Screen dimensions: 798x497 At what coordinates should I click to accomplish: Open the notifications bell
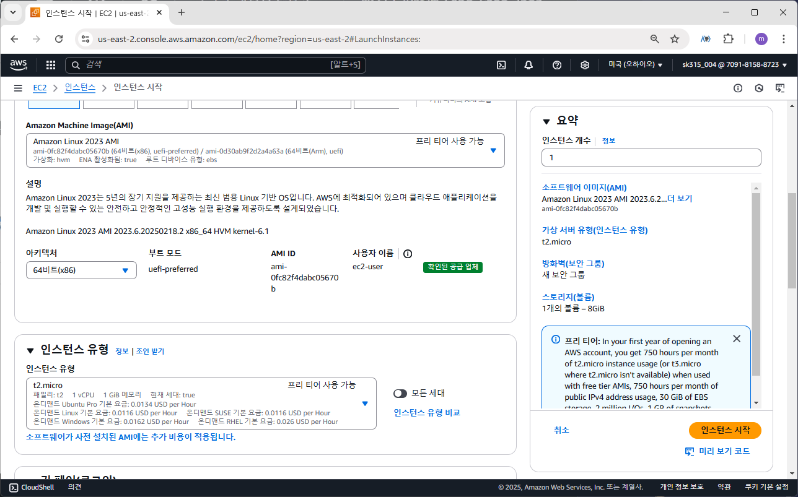pyautogui.click(x=528, y=65)
